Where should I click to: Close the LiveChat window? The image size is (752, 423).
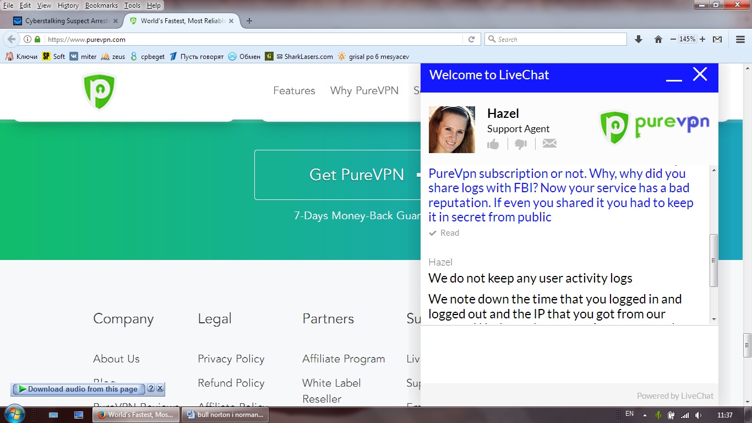700,74
